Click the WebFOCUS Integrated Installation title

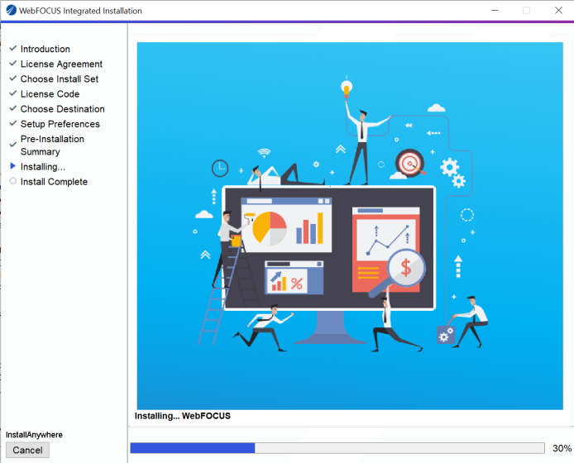tap(80, 11)
